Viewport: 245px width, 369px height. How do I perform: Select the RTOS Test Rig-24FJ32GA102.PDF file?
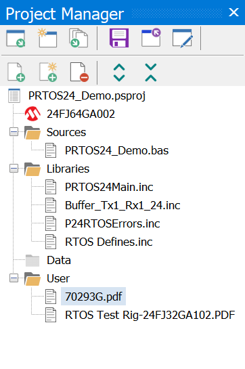point(150,315)
